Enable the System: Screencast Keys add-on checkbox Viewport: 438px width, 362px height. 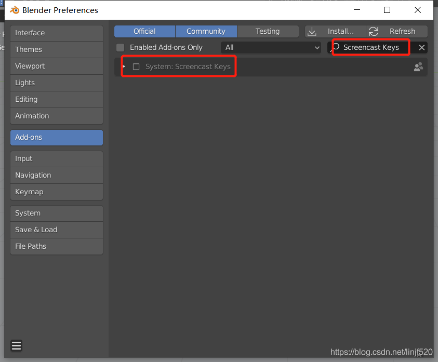click(x=136, y=67)
